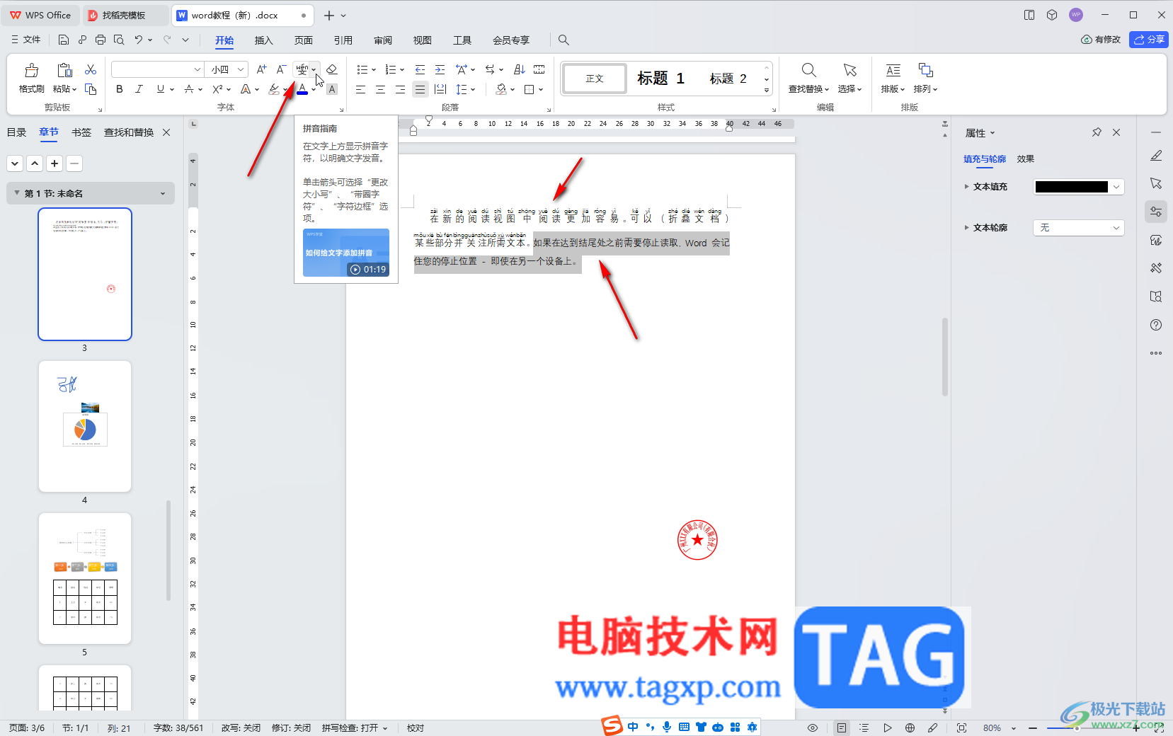This screenshot has width=1173, height=736.
Task: Open the help question-mark icon in sidebar
Action: [1156, 325]
